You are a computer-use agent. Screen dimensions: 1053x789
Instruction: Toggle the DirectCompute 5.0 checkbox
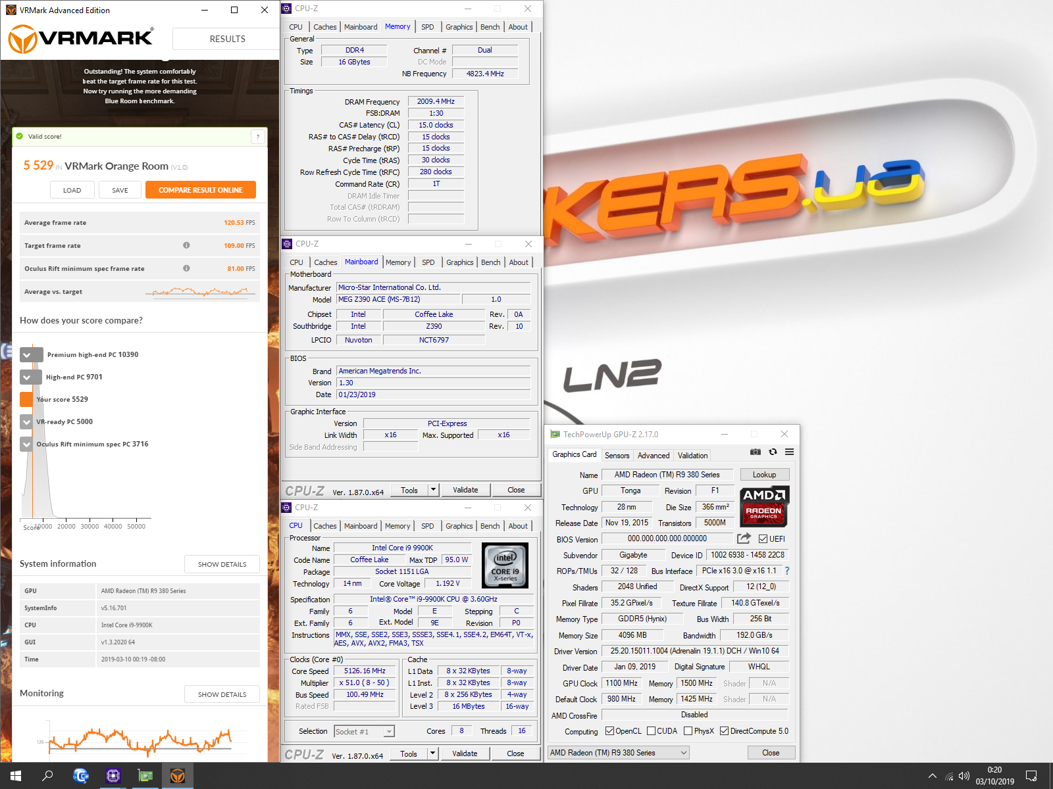pos(724,731)
